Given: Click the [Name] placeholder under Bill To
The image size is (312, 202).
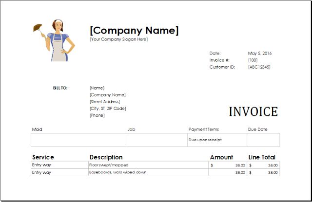Looking at the screenshot, I should 97,88.
